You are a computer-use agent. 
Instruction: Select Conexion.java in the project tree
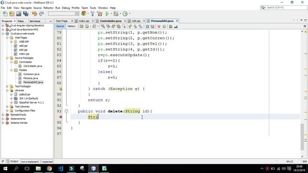[x=31, y=74]
